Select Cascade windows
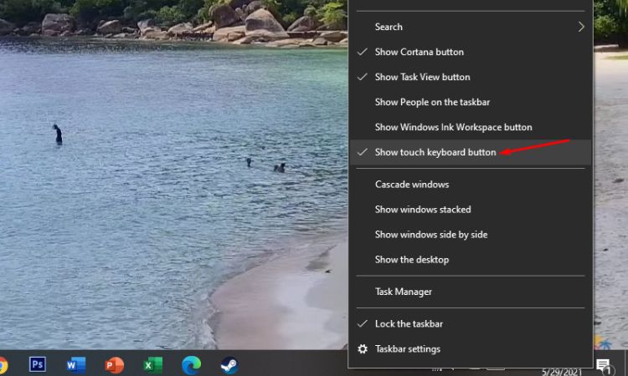628x376 pixels. [412, 185]
